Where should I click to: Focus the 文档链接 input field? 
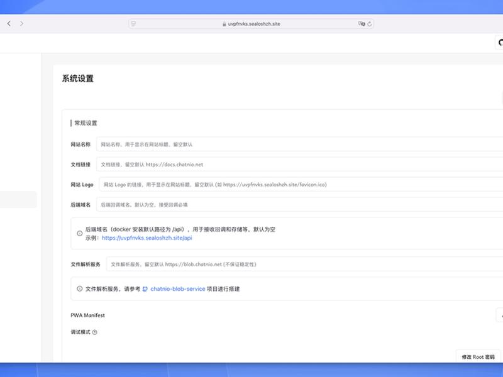pos(300,165)
